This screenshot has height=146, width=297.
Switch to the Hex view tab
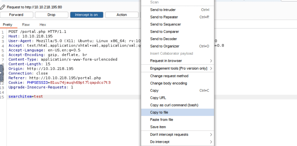pyautogui.click(x=43, y=25)
